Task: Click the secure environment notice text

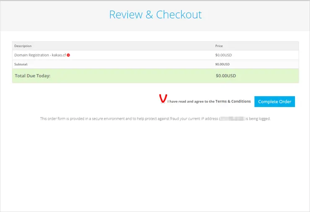Action: (126, 119)
